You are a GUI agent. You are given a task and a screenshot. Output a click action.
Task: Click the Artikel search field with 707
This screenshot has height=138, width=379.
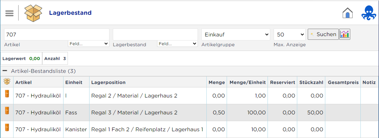point(56,34)
